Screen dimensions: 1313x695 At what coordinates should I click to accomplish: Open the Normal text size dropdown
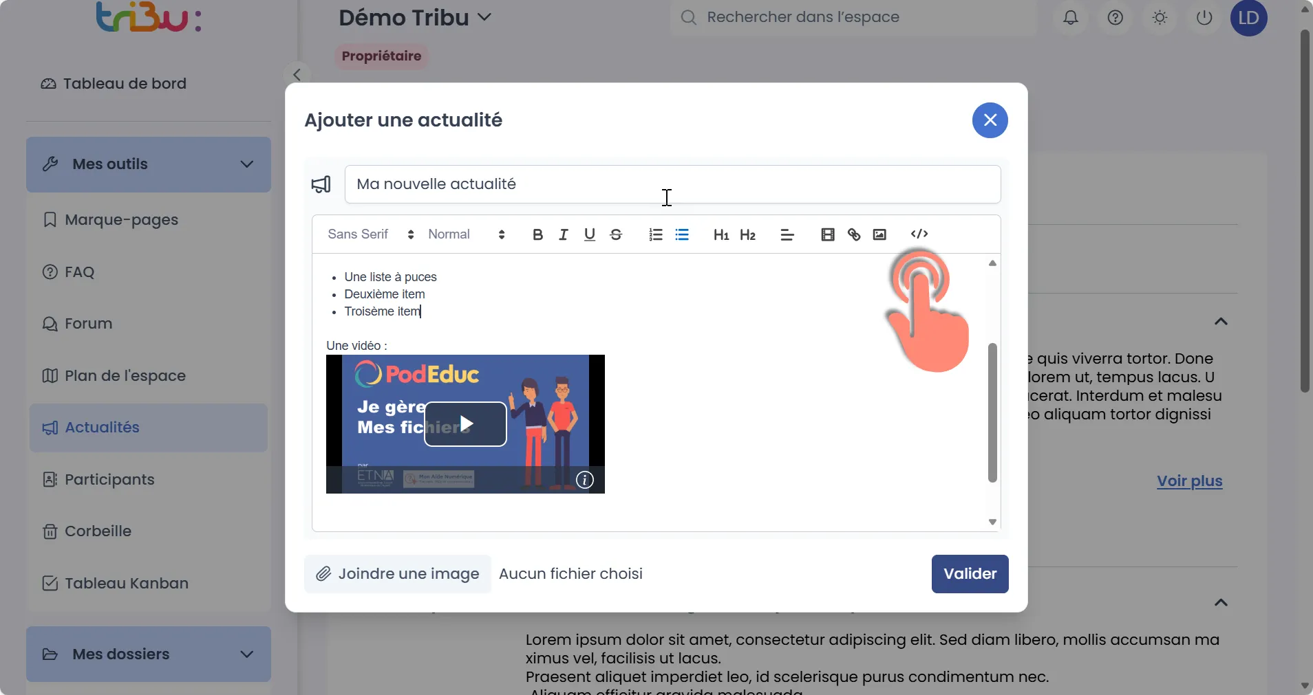[467, 234]
